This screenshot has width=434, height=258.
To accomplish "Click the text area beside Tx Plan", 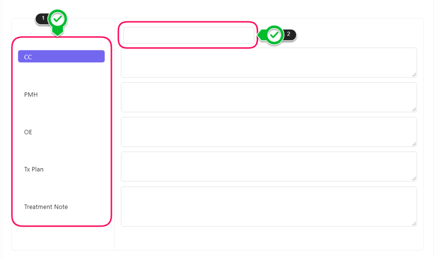I will 268,166.
